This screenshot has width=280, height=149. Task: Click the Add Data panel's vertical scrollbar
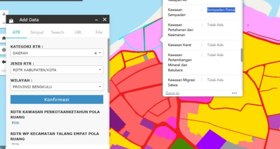pos(108,66)
